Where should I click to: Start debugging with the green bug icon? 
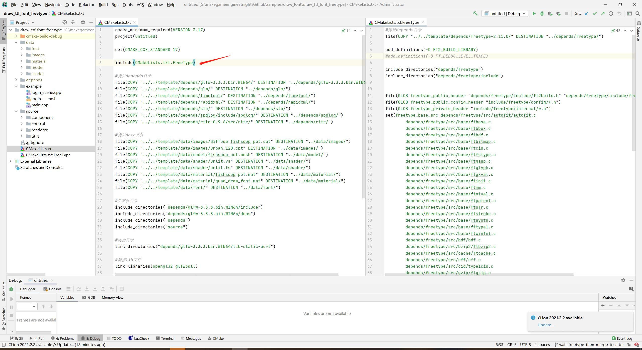(542, 14)
